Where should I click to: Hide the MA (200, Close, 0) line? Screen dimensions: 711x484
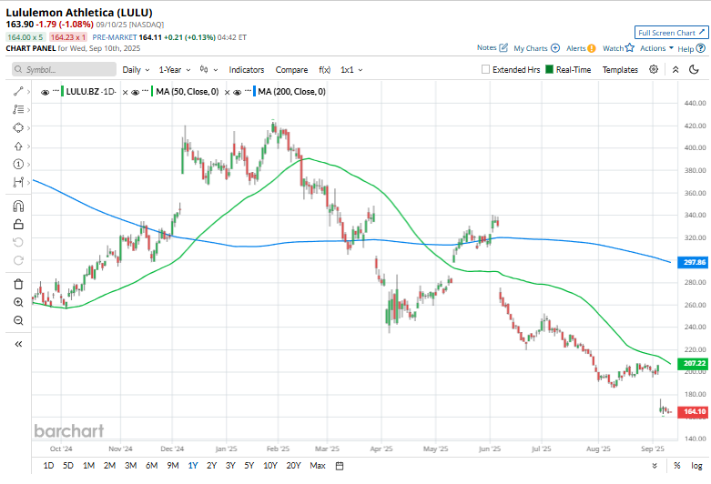(x=237, y=92)
